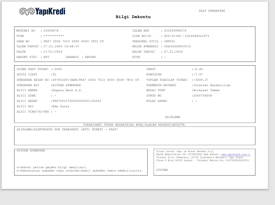The image size is (275, 205).
Task: Select the MÜŞTERİ NO value 63258674
Action: tap(51, 30)
